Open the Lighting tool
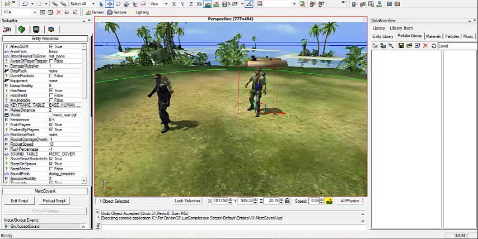This screenshot has height=239, width=478. click(139, 12)
